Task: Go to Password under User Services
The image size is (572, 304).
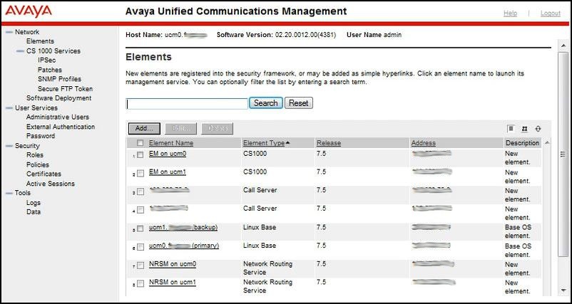Action: [x=41, y=136]
